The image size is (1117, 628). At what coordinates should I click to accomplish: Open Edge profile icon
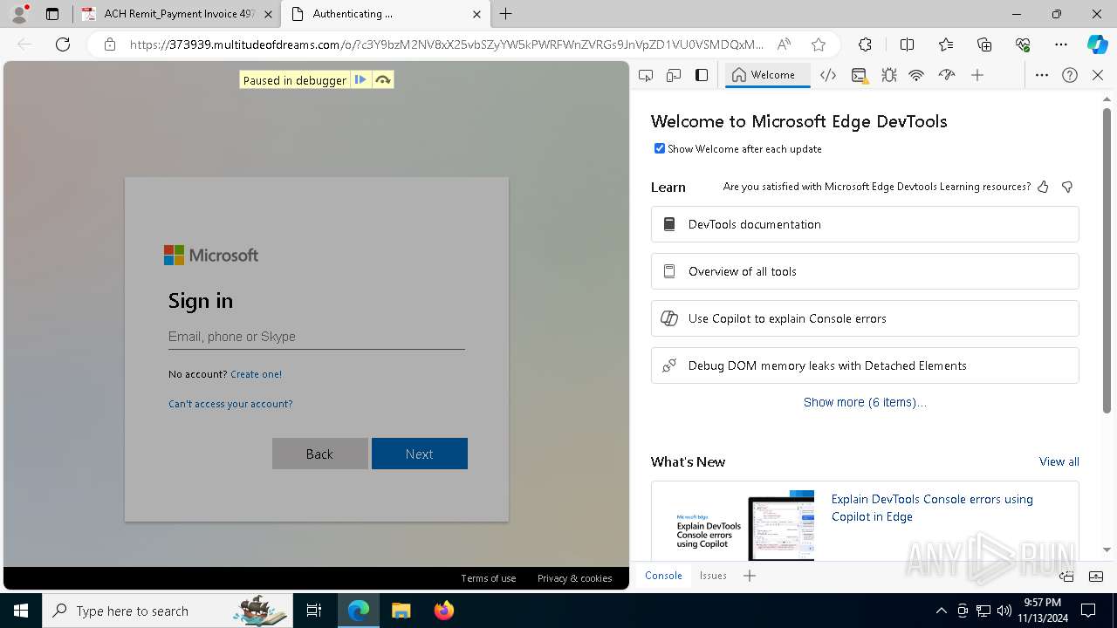tap(19, 14)
